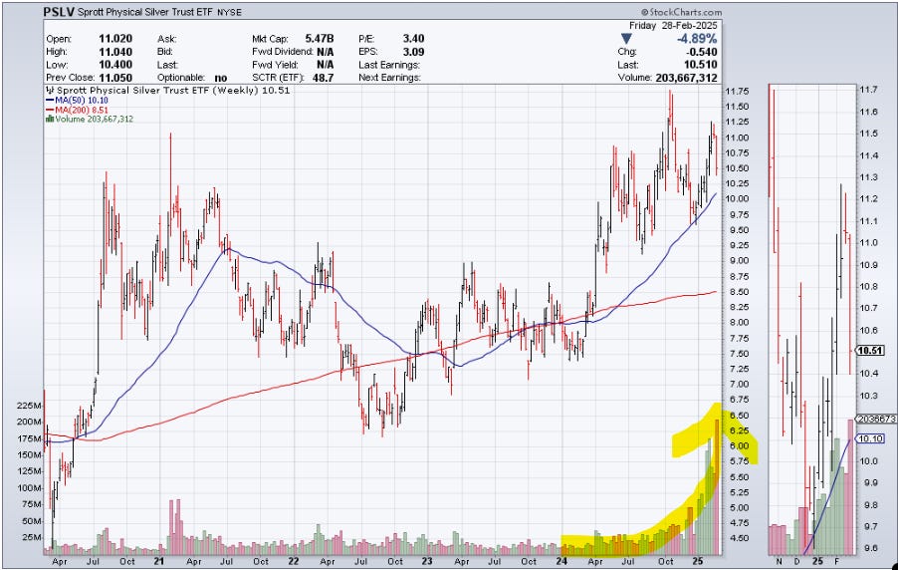Click the 25M volume axis label
The image size is (898, 570).
click(x=32, y=538)
